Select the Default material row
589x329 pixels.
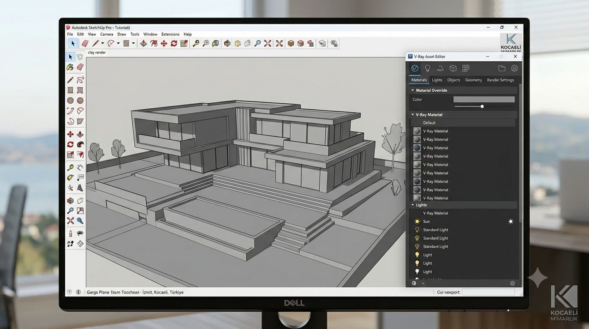pos(463,123)
